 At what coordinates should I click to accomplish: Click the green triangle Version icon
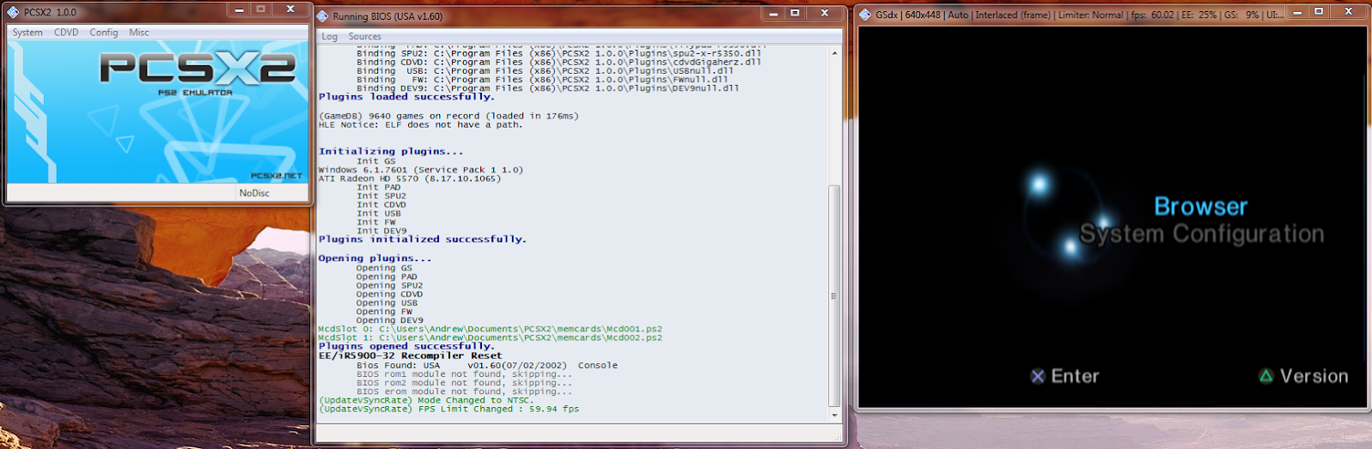pos(1266,376)
